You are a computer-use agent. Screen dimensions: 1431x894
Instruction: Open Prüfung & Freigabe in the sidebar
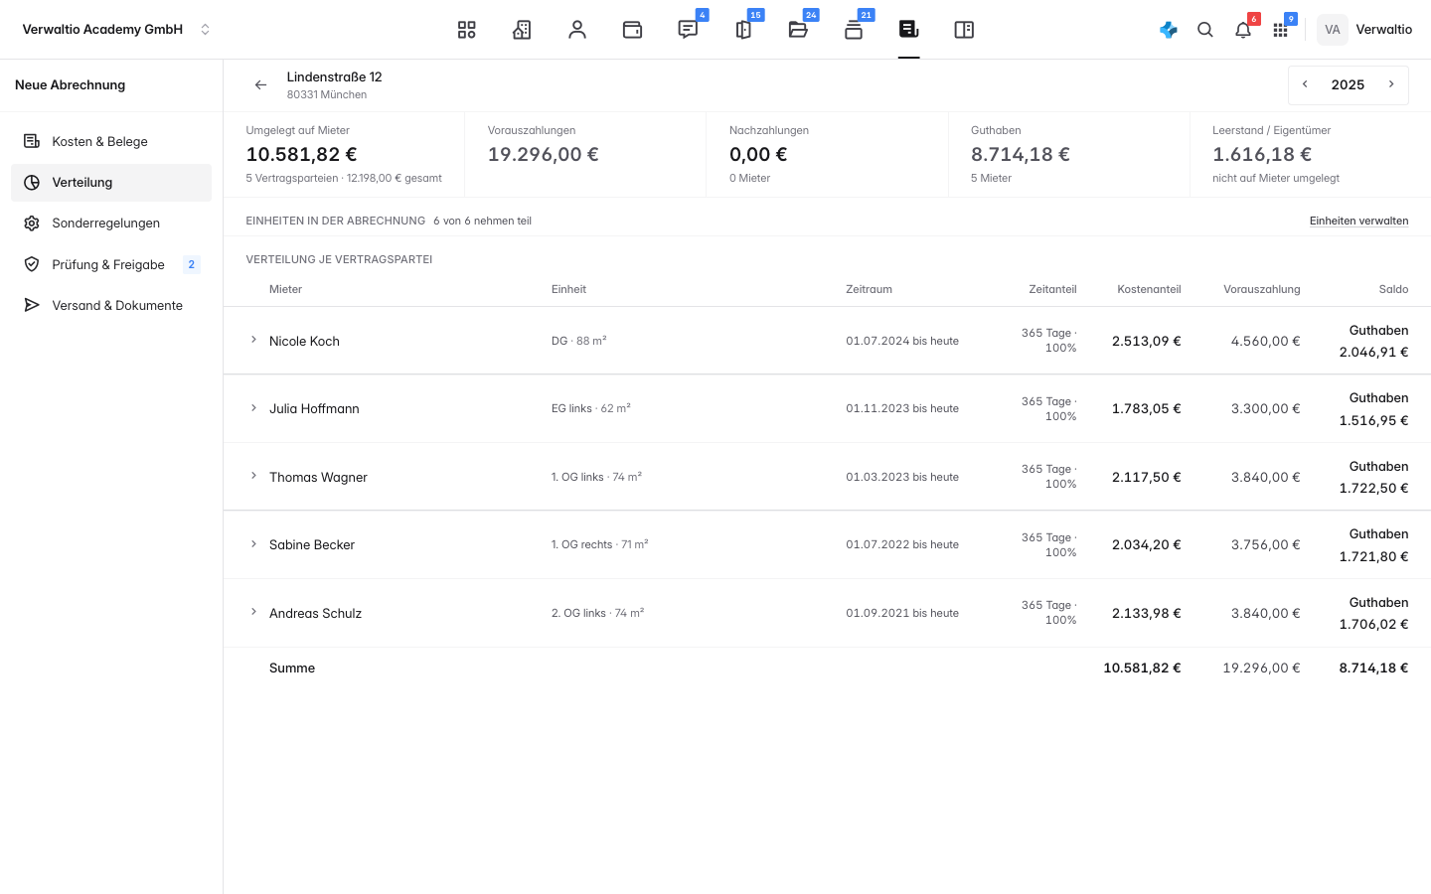coord(111,264)
